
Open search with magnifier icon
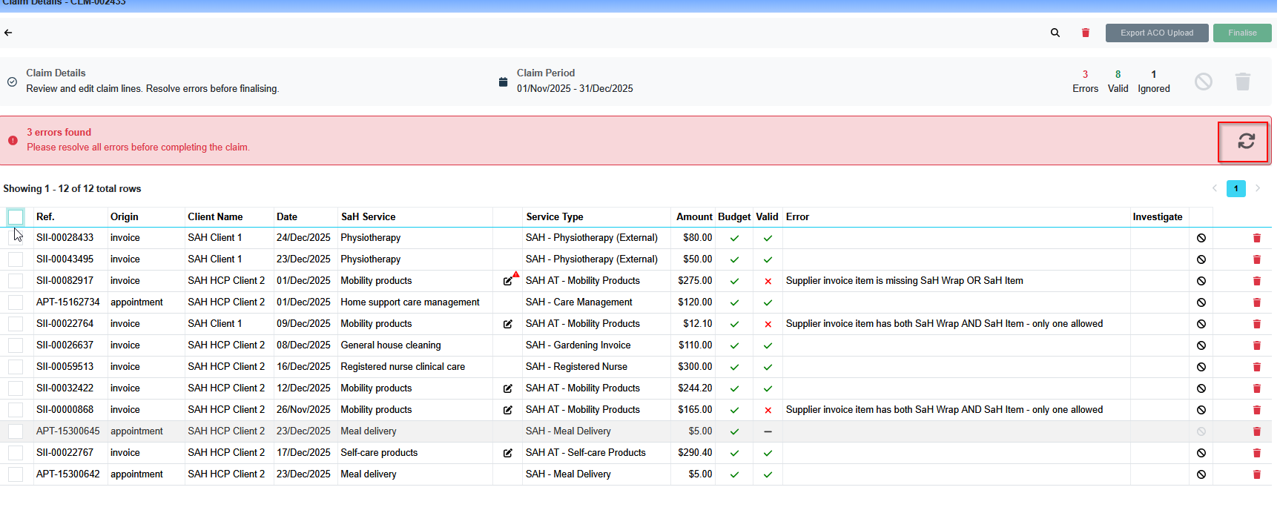tap(1055, 33)
